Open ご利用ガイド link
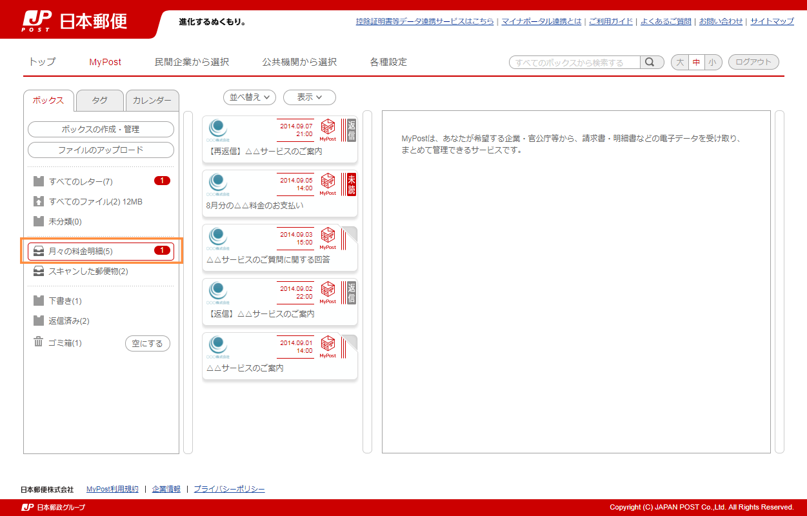 611,21
